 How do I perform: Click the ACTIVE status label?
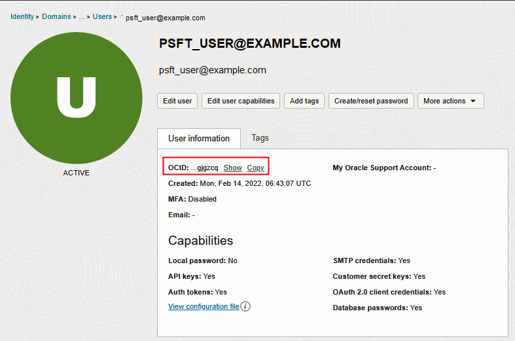(76, 173)
